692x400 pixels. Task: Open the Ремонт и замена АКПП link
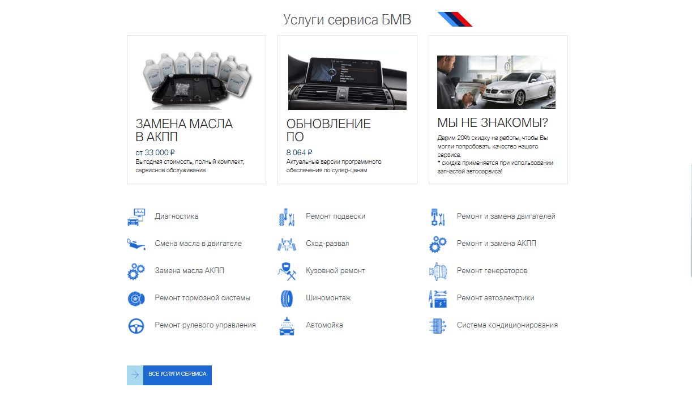497,244
